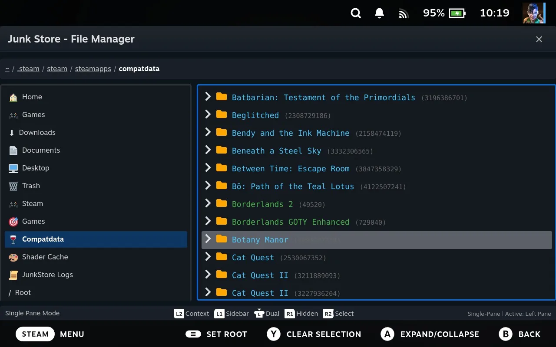Open the user profile avatar
The height and width of the screenshot is (347, 556).
[534, 13]
